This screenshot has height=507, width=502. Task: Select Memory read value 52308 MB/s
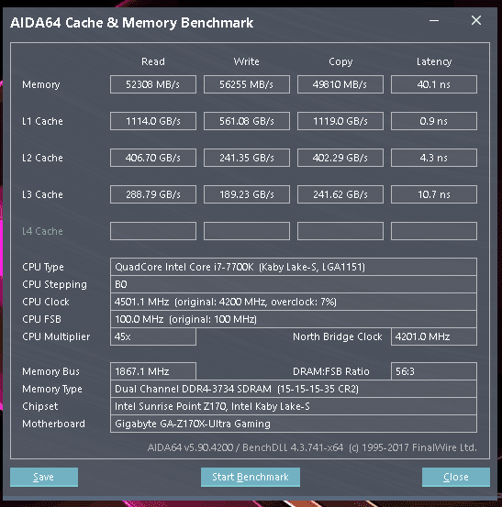tap(153, 84)
